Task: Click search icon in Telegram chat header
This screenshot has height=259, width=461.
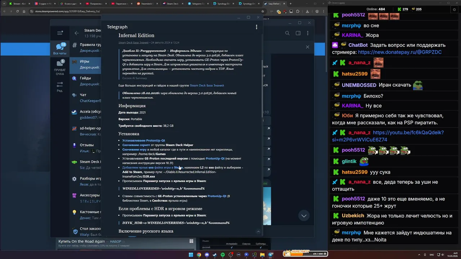Action: (x=287, y=33)
